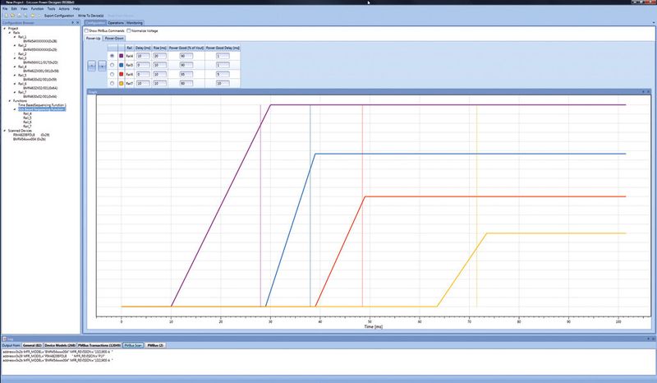Switch to the Operations tab
The width and height of the screenshot is (657, 383).
pos(116,23)
